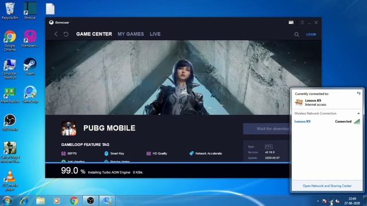Viewport: 367px width, 206px height.
Task: Open the Windows Start menu
Action: pyautogui.click(x=7, y=201)
